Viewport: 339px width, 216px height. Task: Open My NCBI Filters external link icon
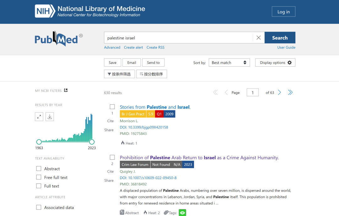(66, 90)
